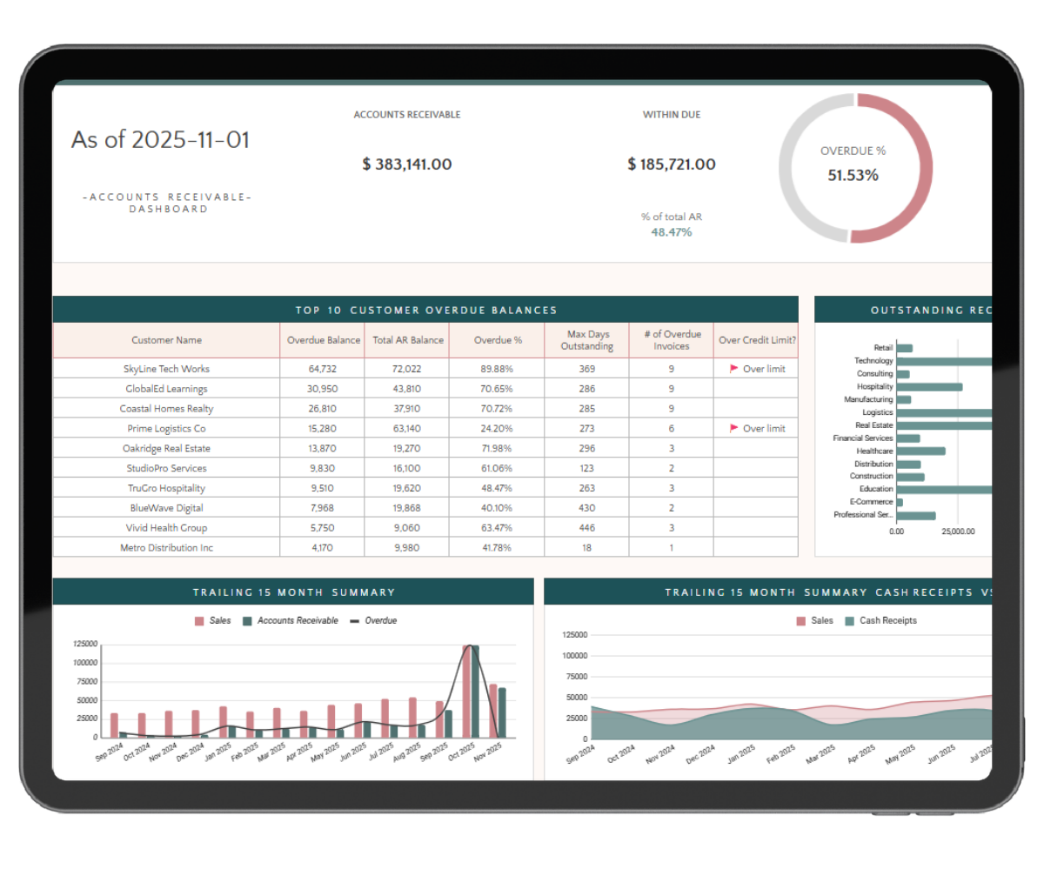Select the GlobalEd Learnings customer cell
Image resolution: width=1044 pixels, height=869 pixels.
(166, 389)
